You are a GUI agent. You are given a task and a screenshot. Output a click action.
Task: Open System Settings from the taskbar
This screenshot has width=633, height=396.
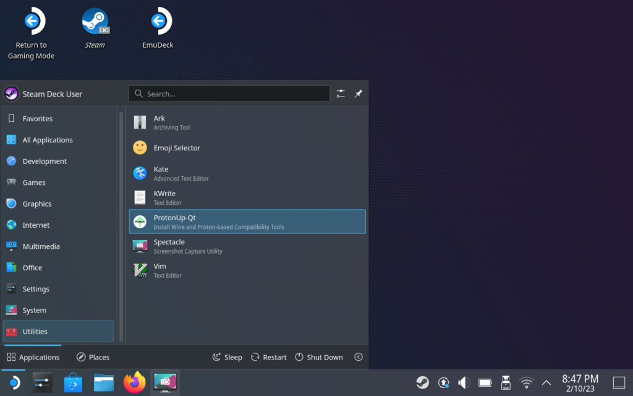[x=43, y=382]
